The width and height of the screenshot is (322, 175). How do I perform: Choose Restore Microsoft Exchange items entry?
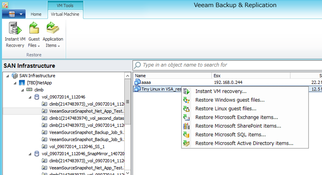[x=245, y=117]
